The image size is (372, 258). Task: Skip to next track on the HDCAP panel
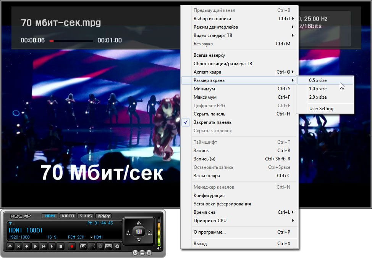[52, 247]
